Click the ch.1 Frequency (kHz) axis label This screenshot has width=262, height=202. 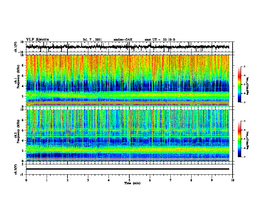17,77
